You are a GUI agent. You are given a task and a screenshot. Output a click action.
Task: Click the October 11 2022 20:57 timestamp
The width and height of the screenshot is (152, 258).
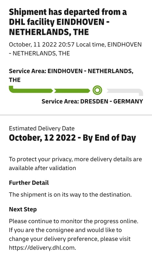pyautogui.click(x=42, y=45)
